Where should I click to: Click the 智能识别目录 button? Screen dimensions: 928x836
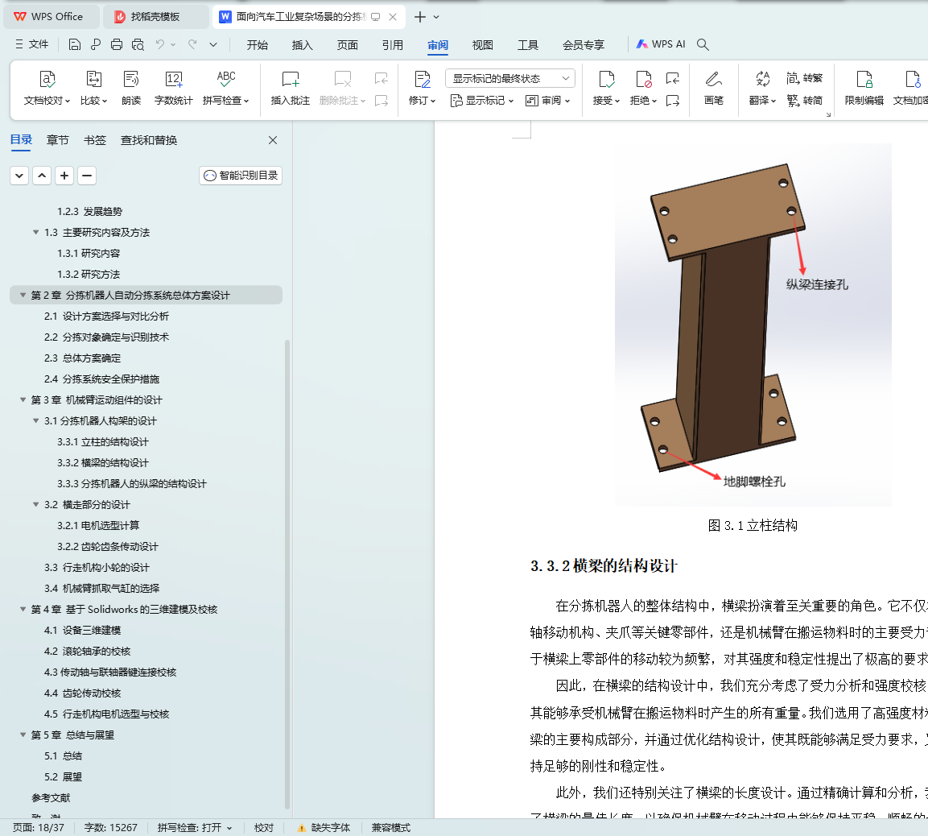241,175
